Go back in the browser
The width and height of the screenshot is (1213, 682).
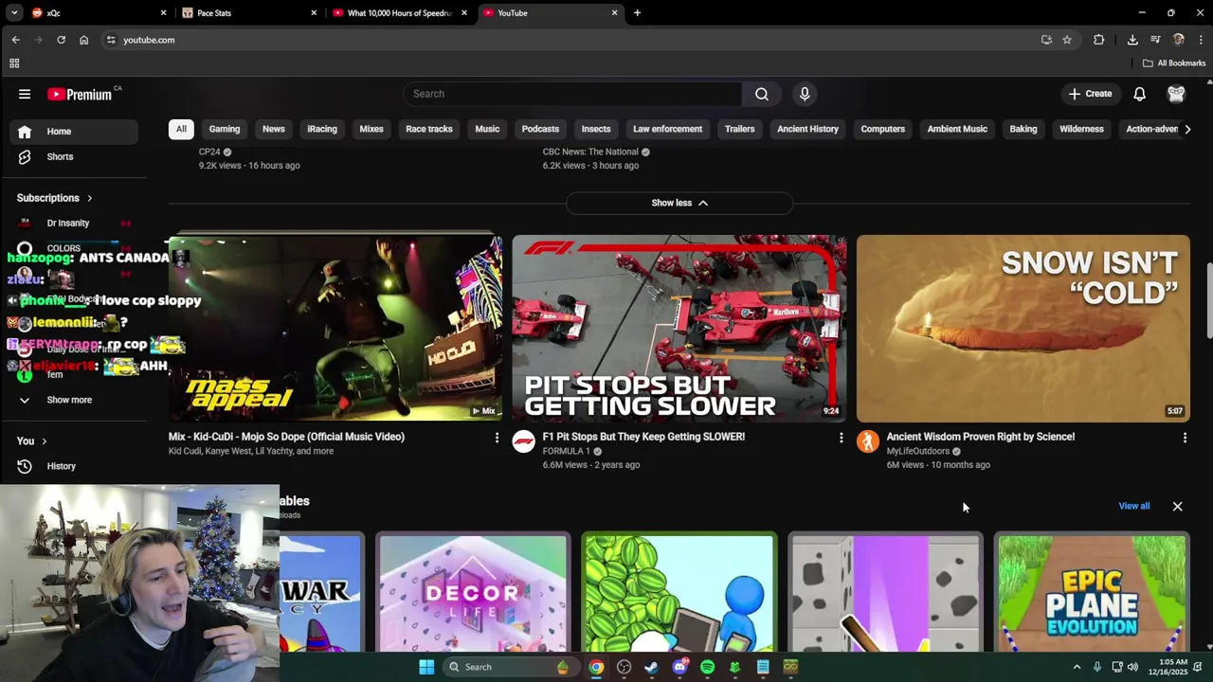(x=15, y=40)
